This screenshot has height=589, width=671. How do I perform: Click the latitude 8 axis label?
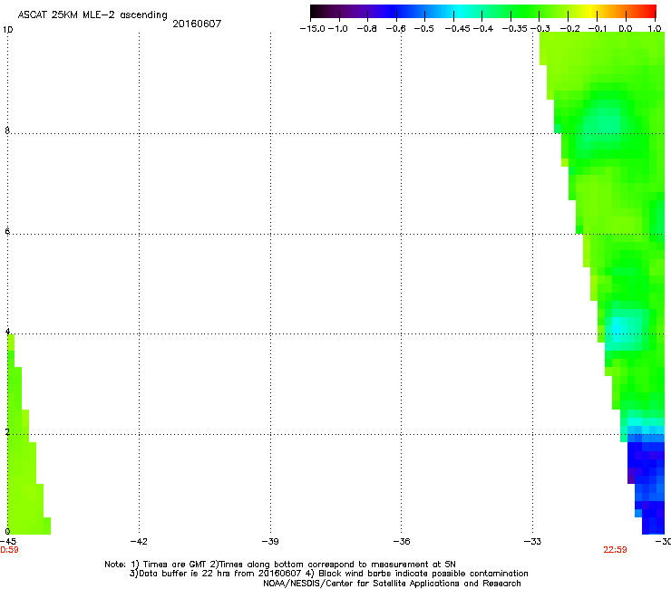click(7, 130)
